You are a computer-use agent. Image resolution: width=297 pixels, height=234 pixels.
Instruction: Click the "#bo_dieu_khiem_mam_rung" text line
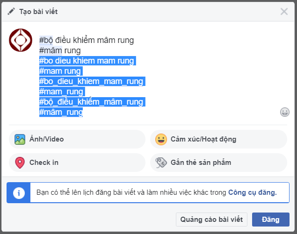coord(91,81)
